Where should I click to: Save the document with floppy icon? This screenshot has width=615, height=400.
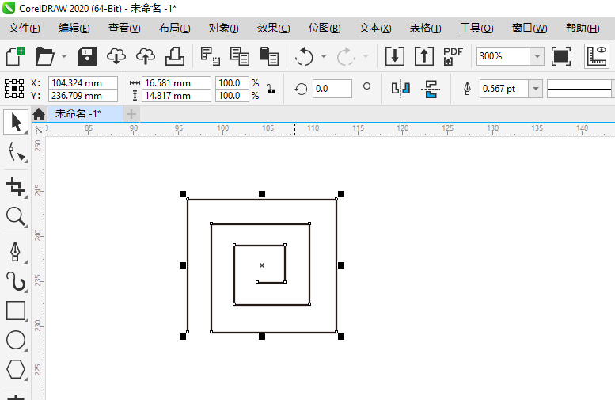87,56
